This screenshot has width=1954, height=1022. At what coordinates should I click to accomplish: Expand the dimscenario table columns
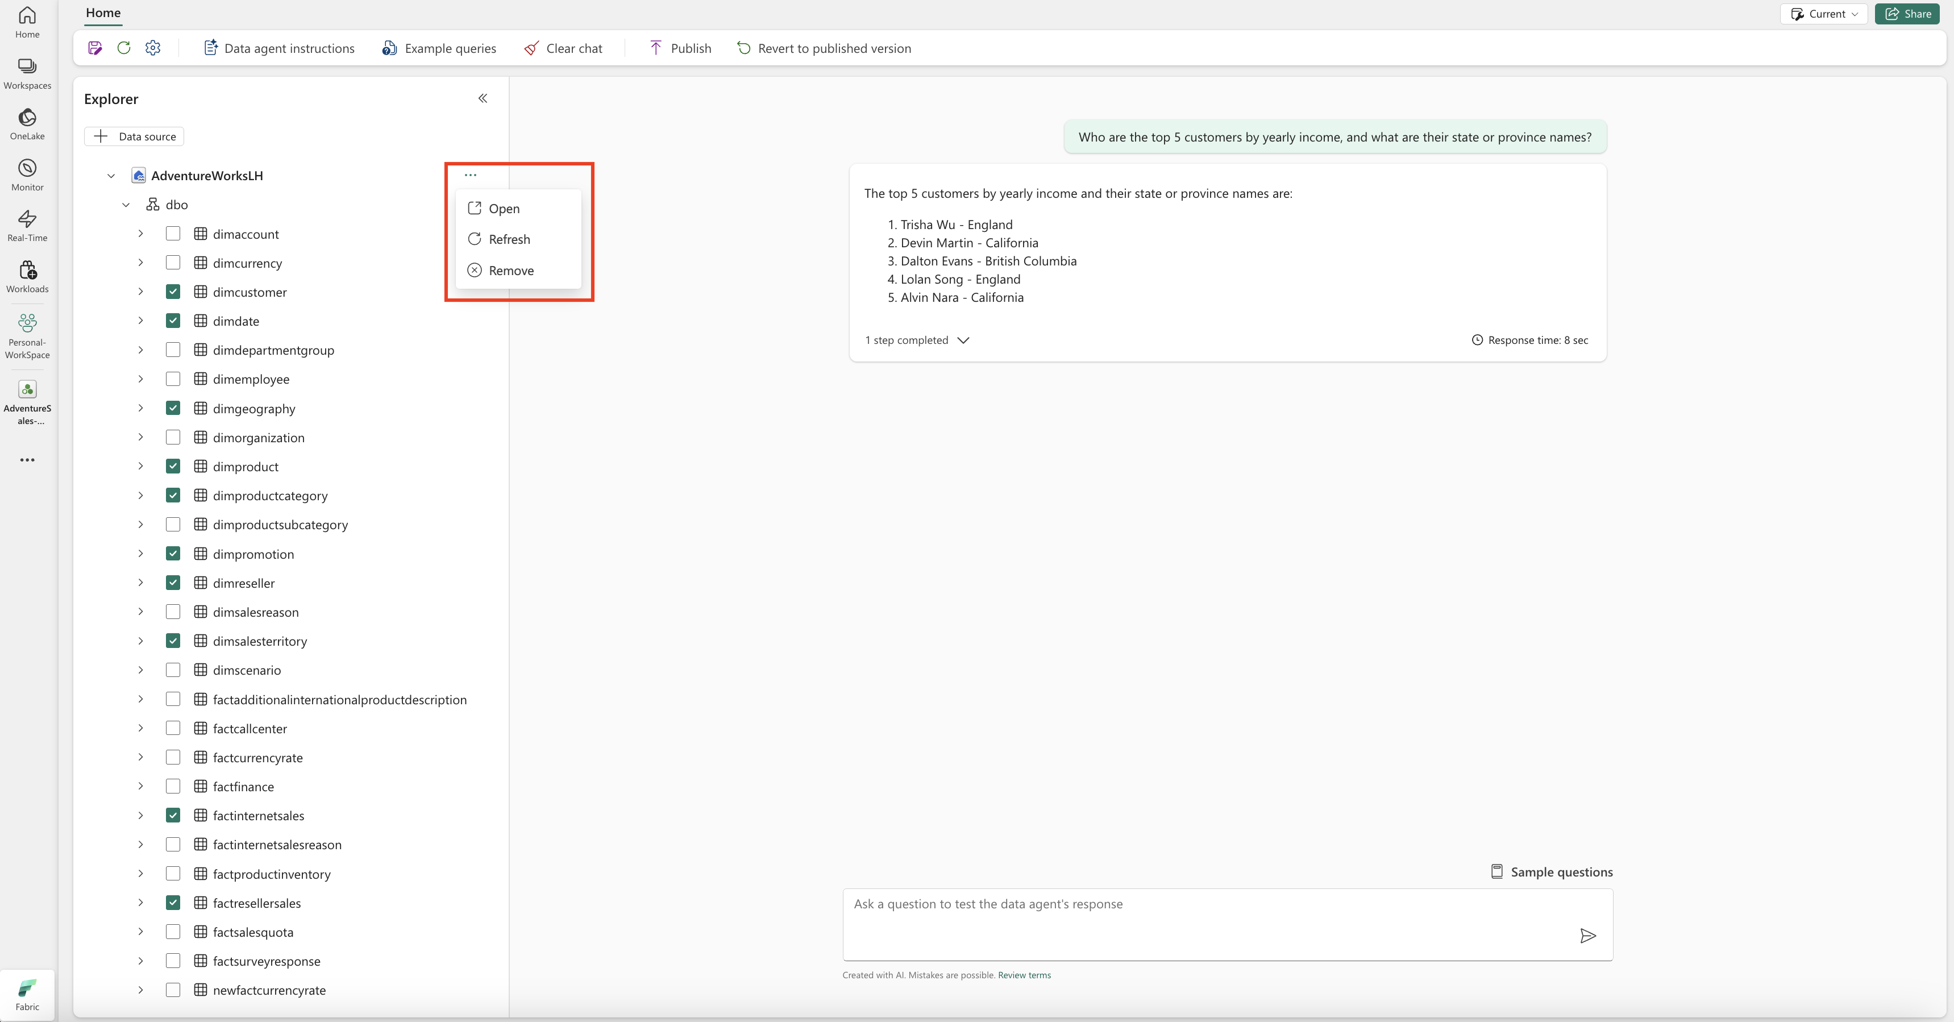pyautogui.click(x=140, y=670)
